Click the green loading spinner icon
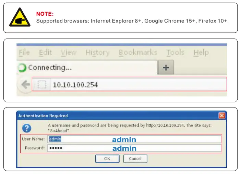This screenshot has height=174, width=240. (22, 68)
